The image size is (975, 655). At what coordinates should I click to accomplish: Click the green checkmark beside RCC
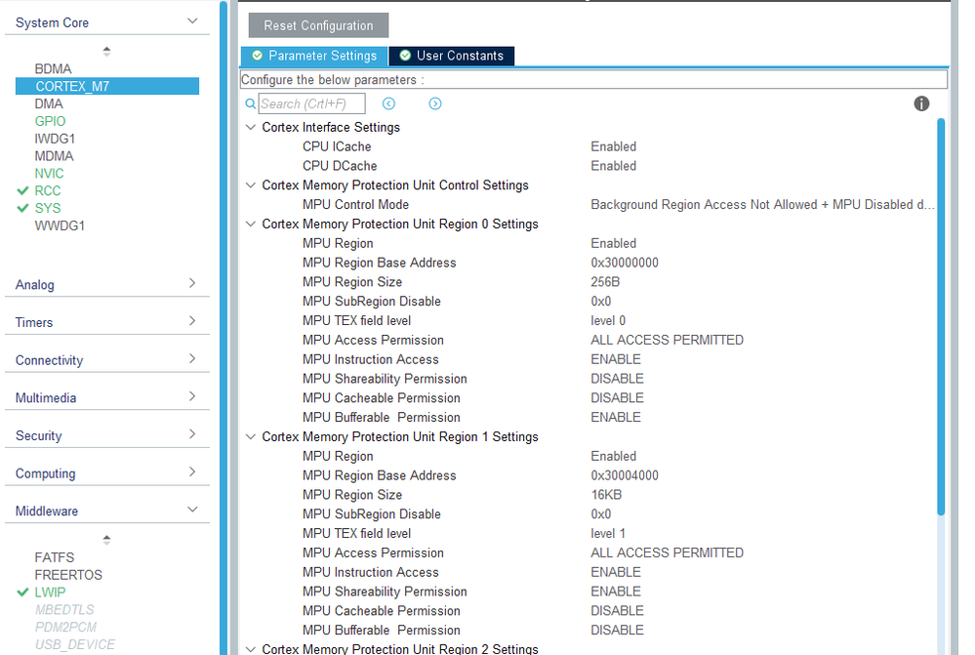coord(23,190)
